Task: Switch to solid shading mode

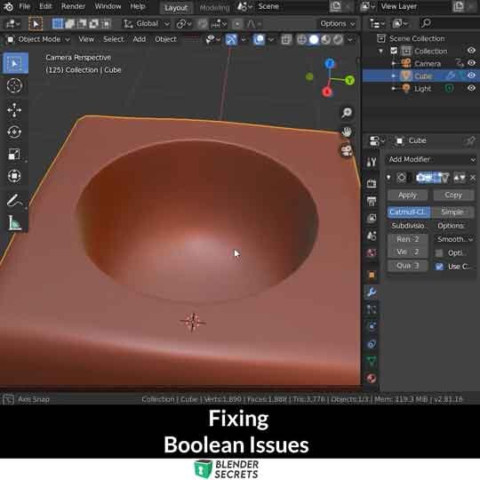Action: (x=314, y=39)
